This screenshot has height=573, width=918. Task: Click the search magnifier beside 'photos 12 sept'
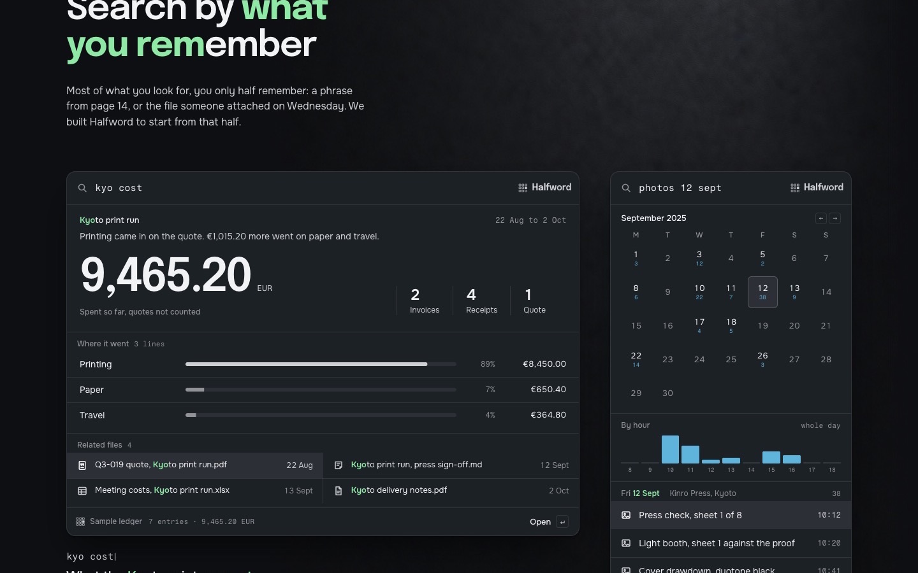(x=626, y=188)
